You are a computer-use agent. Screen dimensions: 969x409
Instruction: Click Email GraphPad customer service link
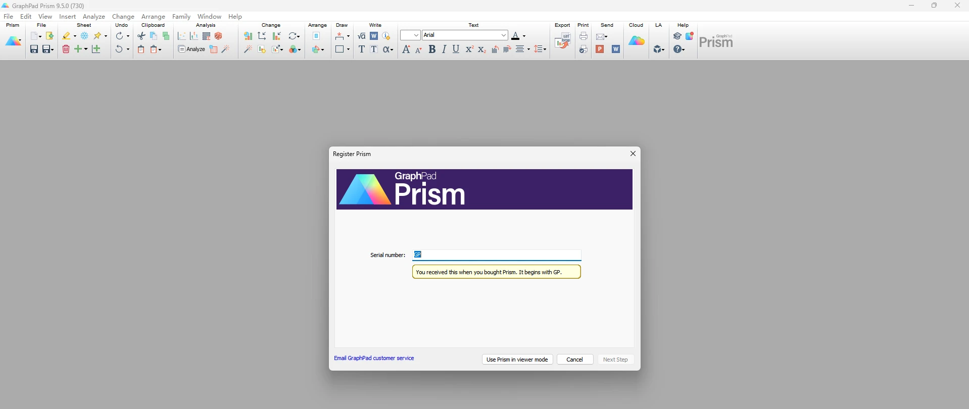374,358
